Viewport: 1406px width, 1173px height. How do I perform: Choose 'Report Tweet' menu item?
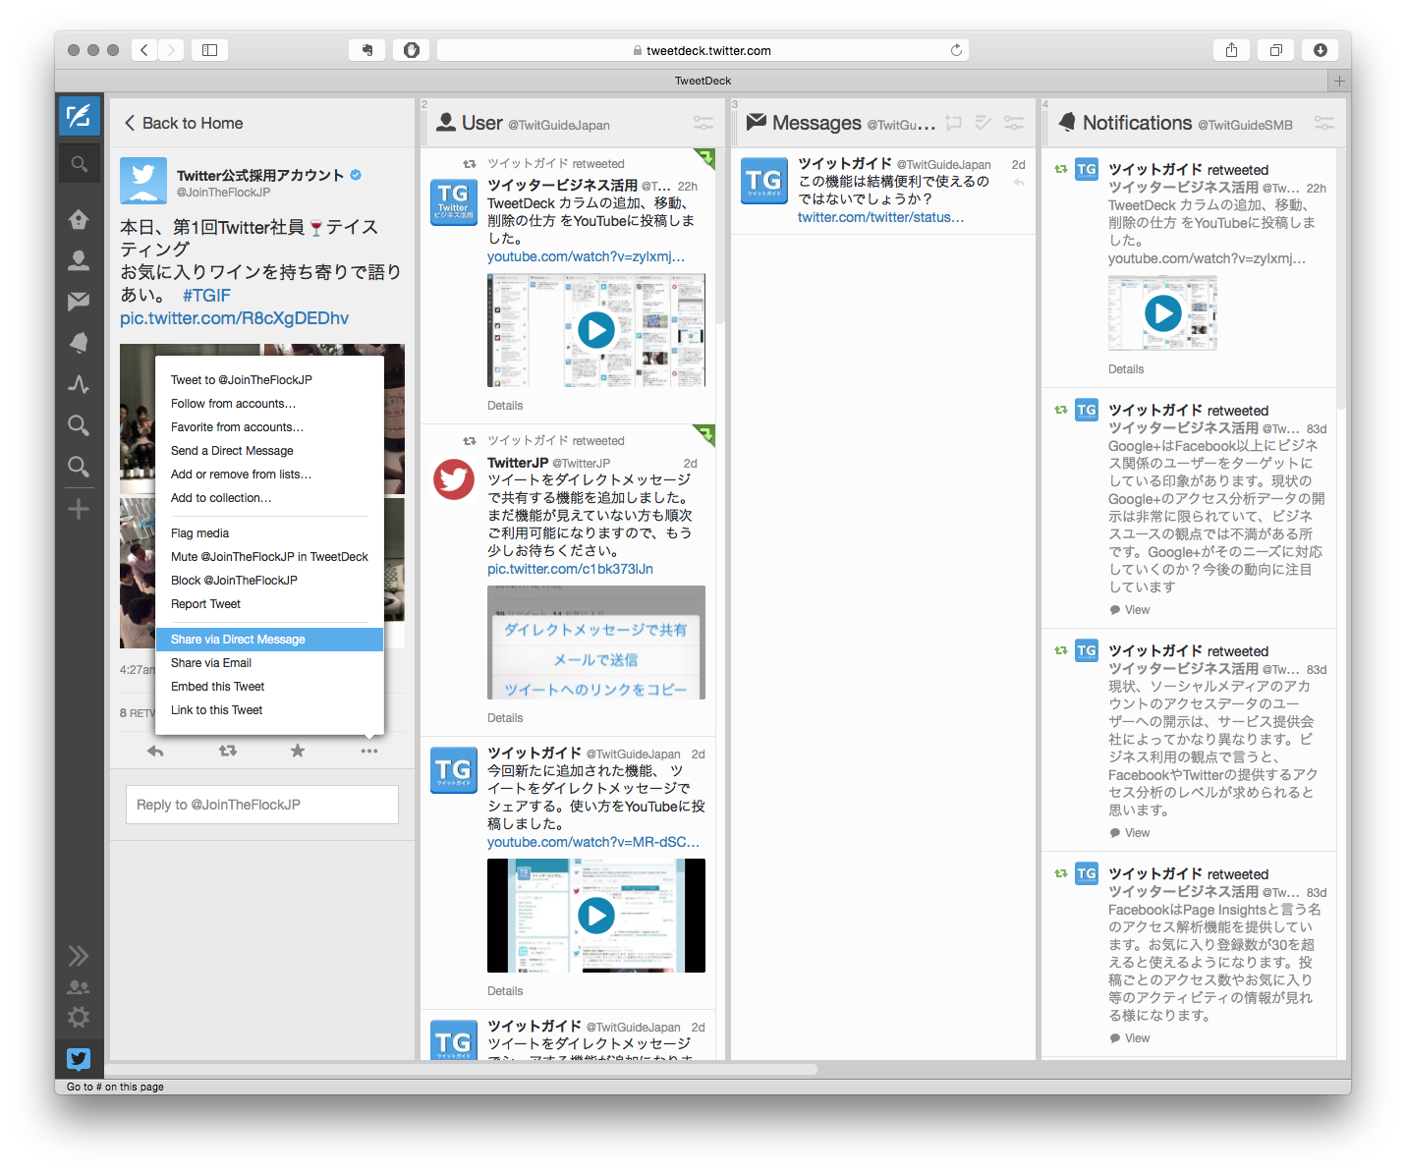269,604
